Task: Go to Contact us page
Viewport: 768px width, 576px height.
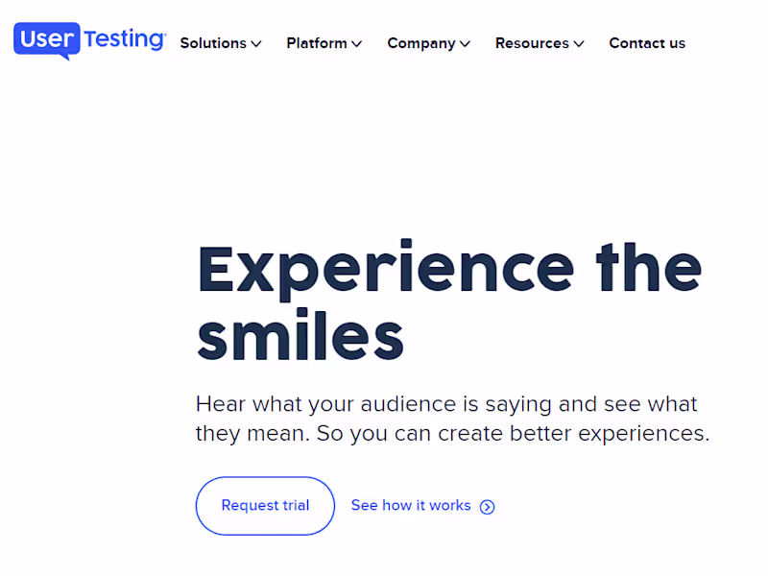Action: 647,43
